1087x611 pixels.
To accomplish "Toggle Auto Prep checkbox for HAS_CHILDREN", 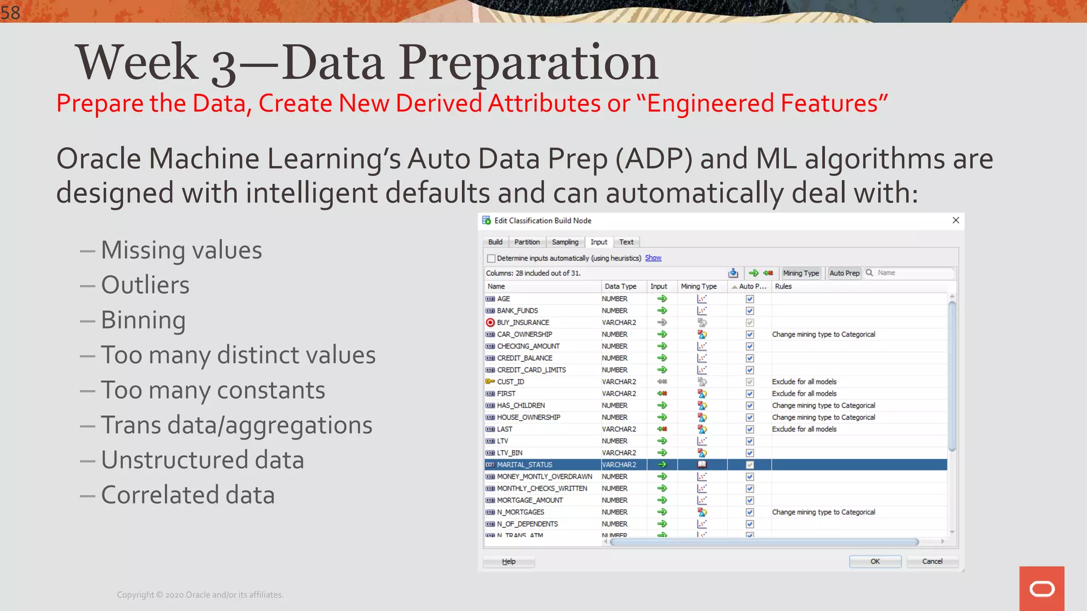I will pyautogui.click(x=749, y=406).
